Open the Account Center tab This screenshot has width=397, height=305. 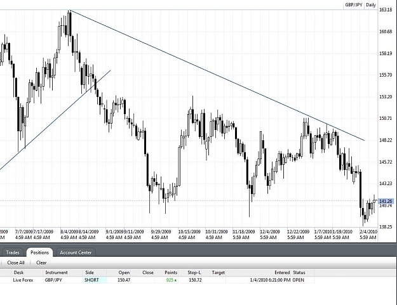coord(76,252)
